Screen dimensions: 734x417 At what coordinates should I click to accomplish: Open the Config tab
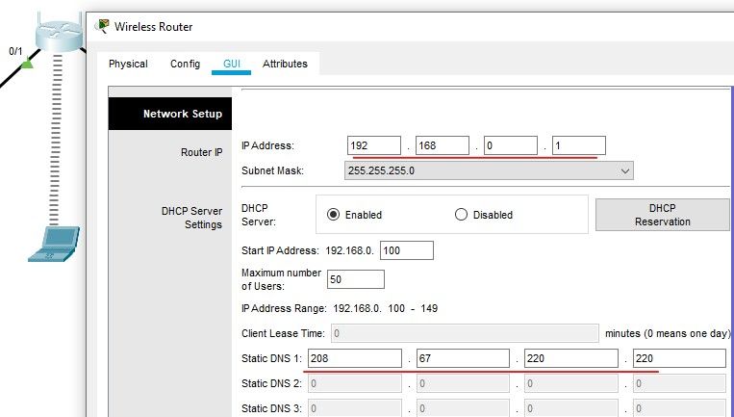click(x=185, y=64)
